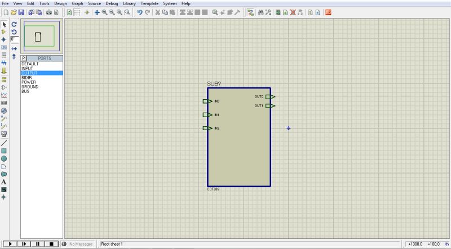
Task: Click the P pick button
Action: (x=24, y=59)
